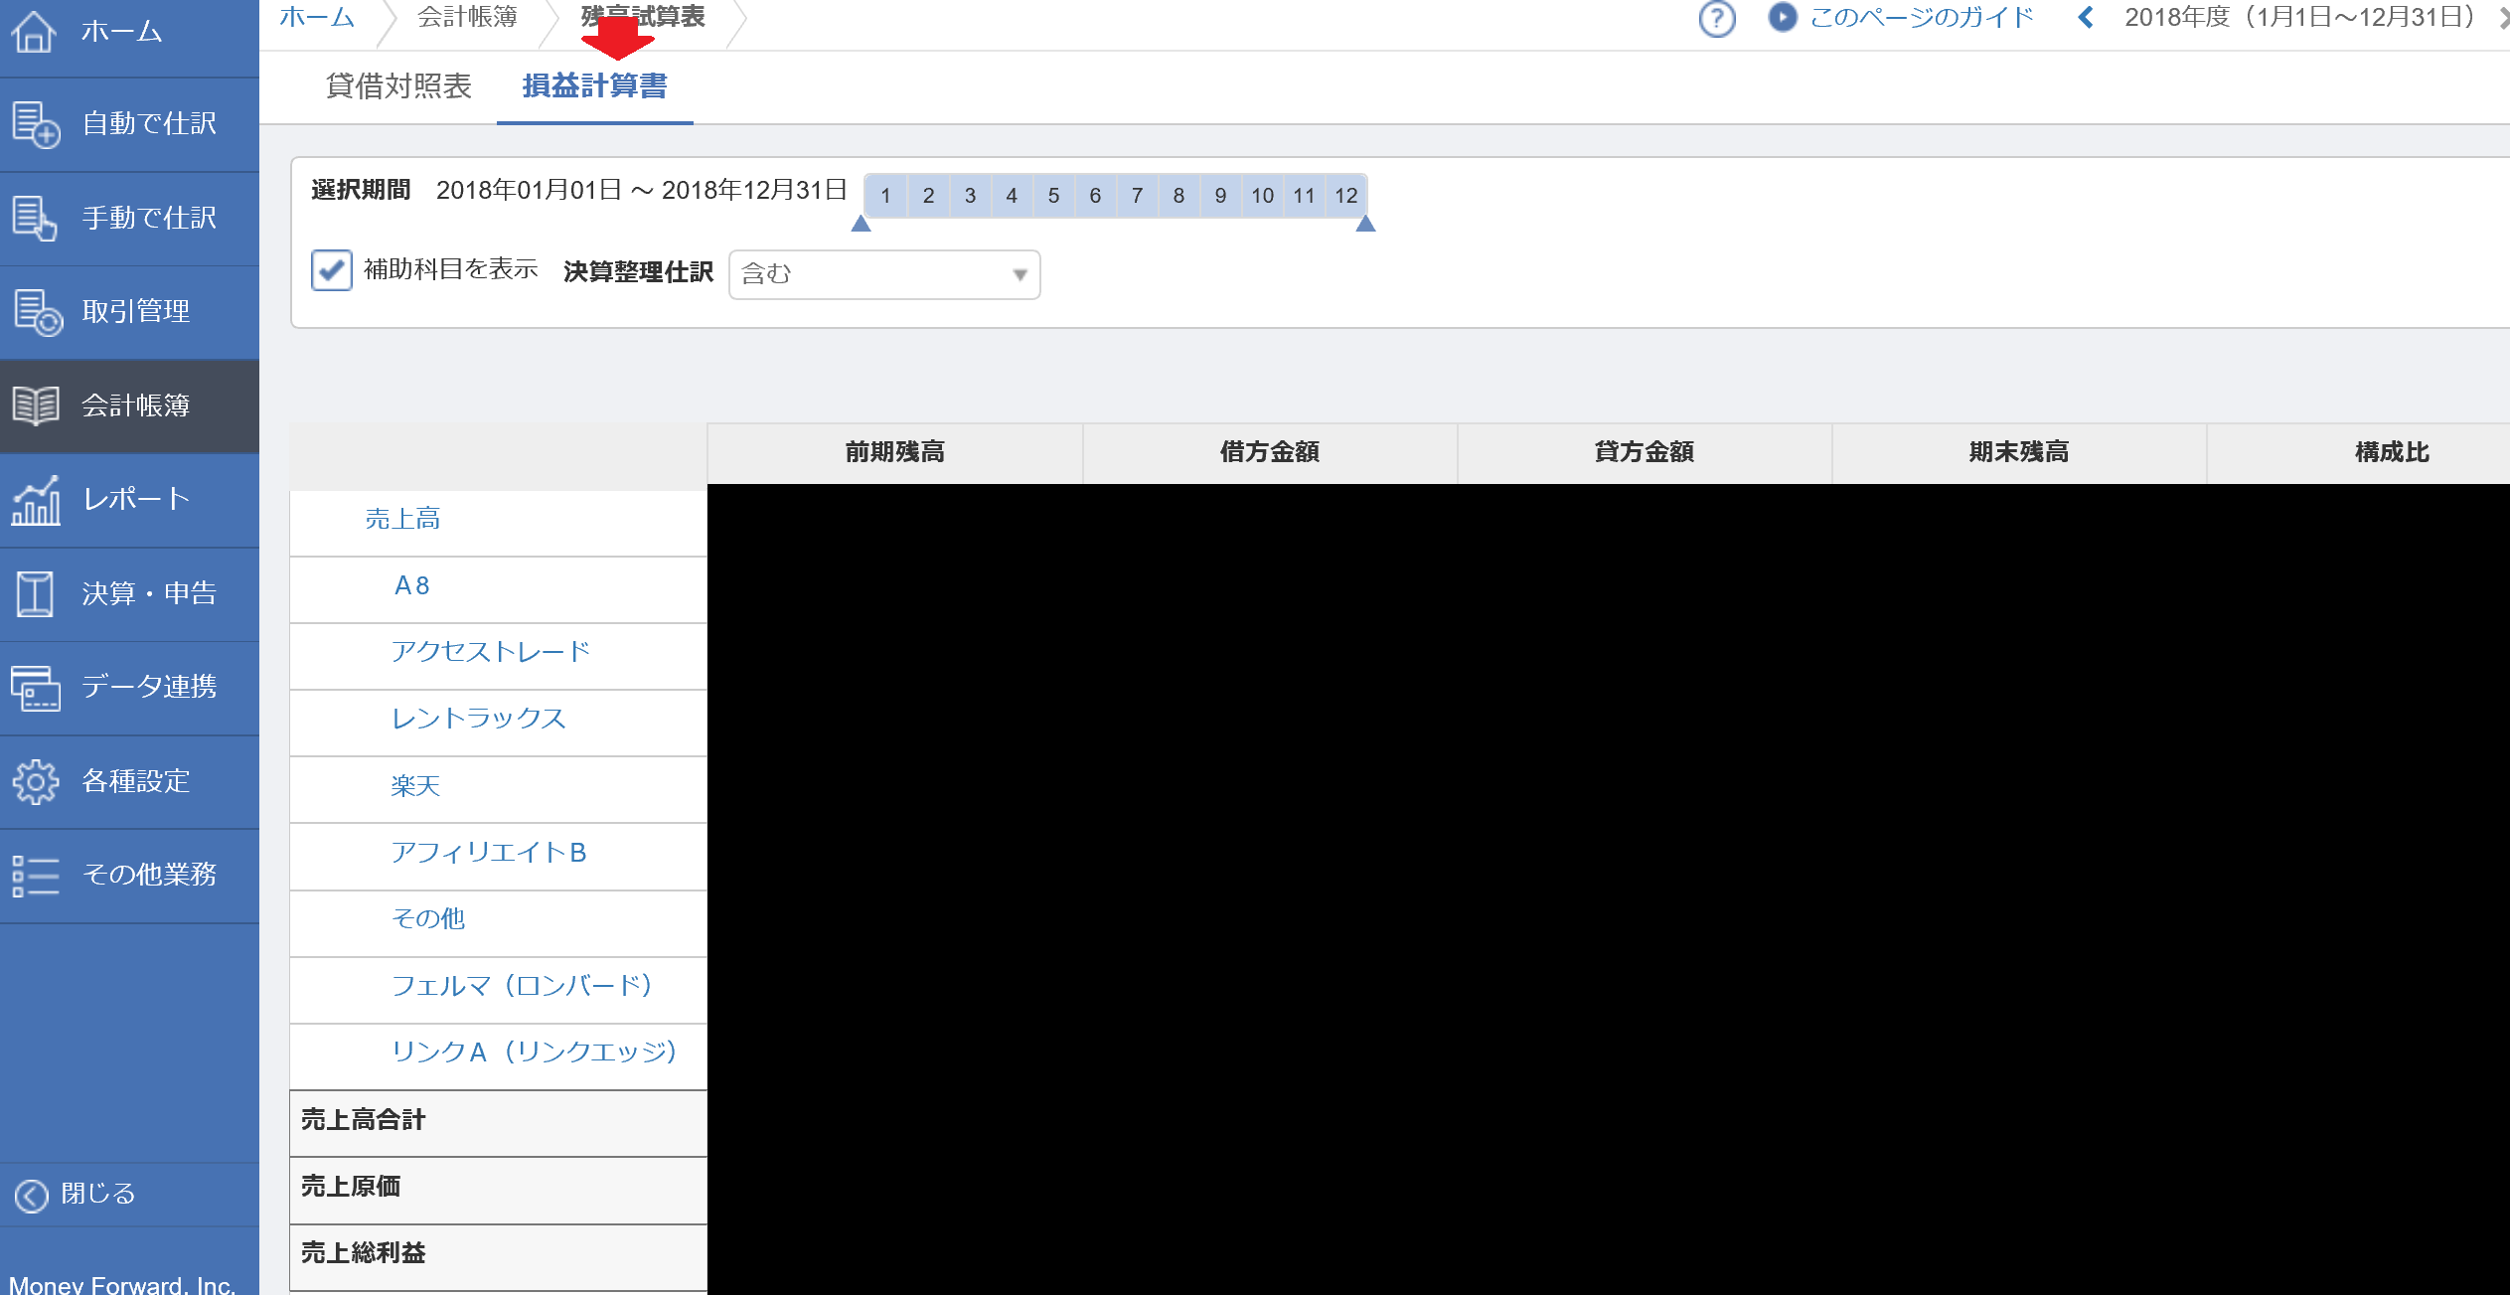This screenshot has width=2510, height=1295.
Task: Open アクセストレード sub-account link
Action: 491,652
